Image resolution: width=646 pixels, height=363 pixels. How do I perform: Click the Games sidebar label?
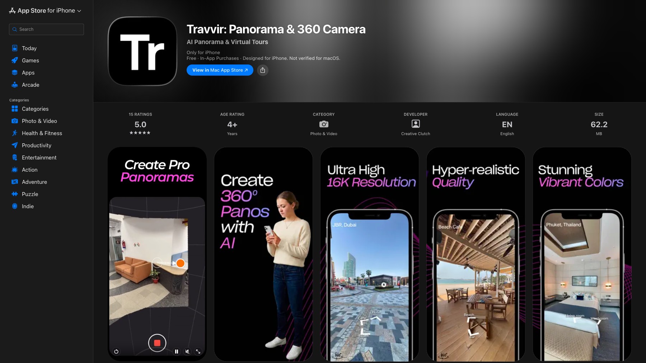coord(31,61)
